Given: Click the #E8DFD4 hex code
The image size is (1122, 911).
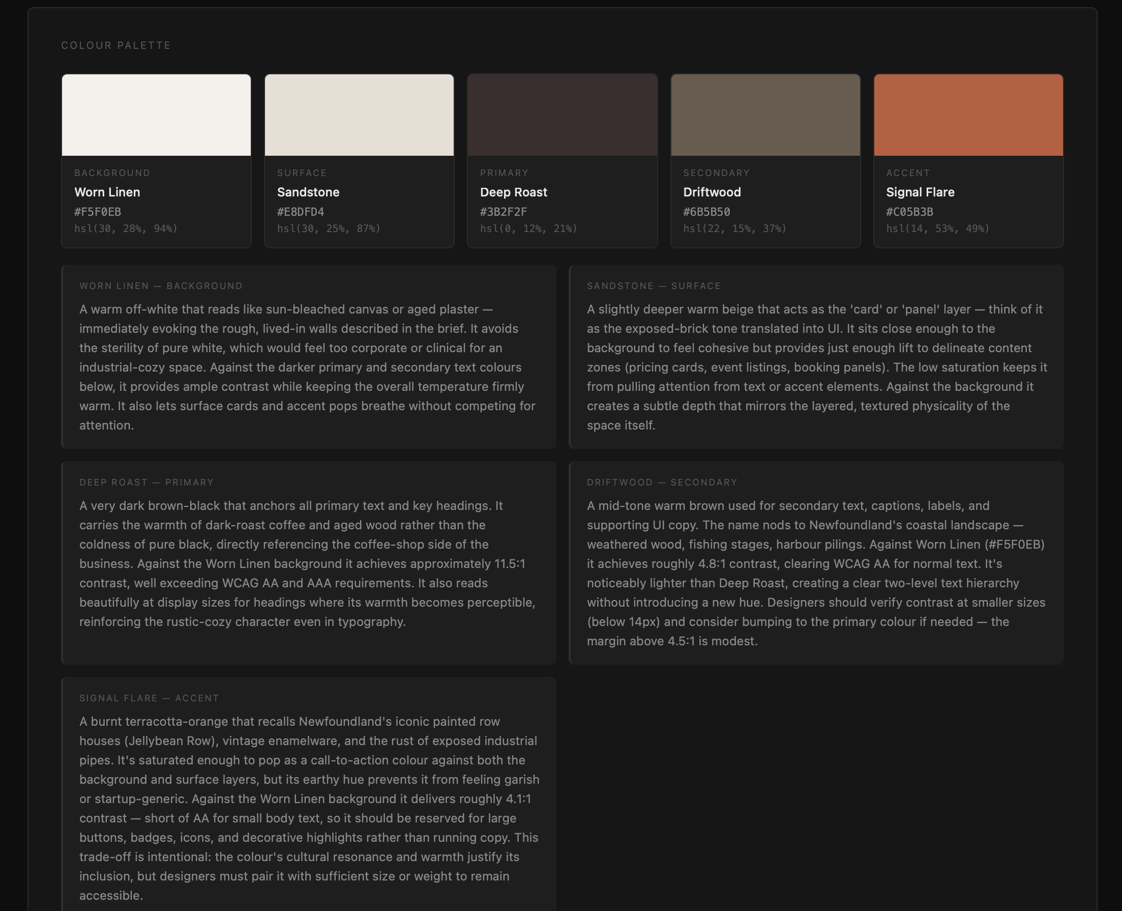Looking at the screenshot, I should (x=301, y=212).
